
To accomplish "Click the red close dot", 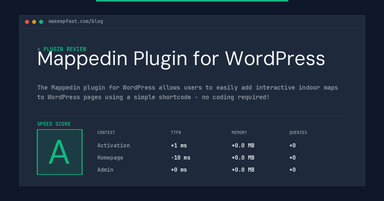I will 27,22.
